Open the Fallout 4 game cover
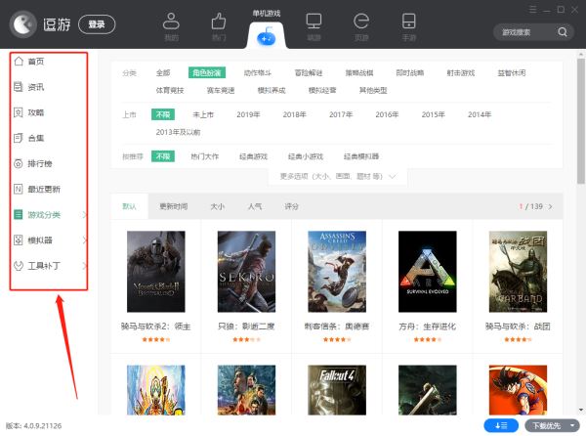Screen dimensions: 586x436 click(337, 390)
